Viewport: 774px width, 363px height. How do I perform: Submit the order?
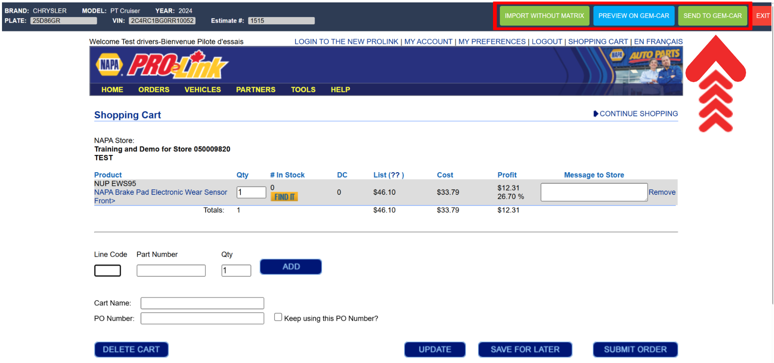[x=635, y=349]
